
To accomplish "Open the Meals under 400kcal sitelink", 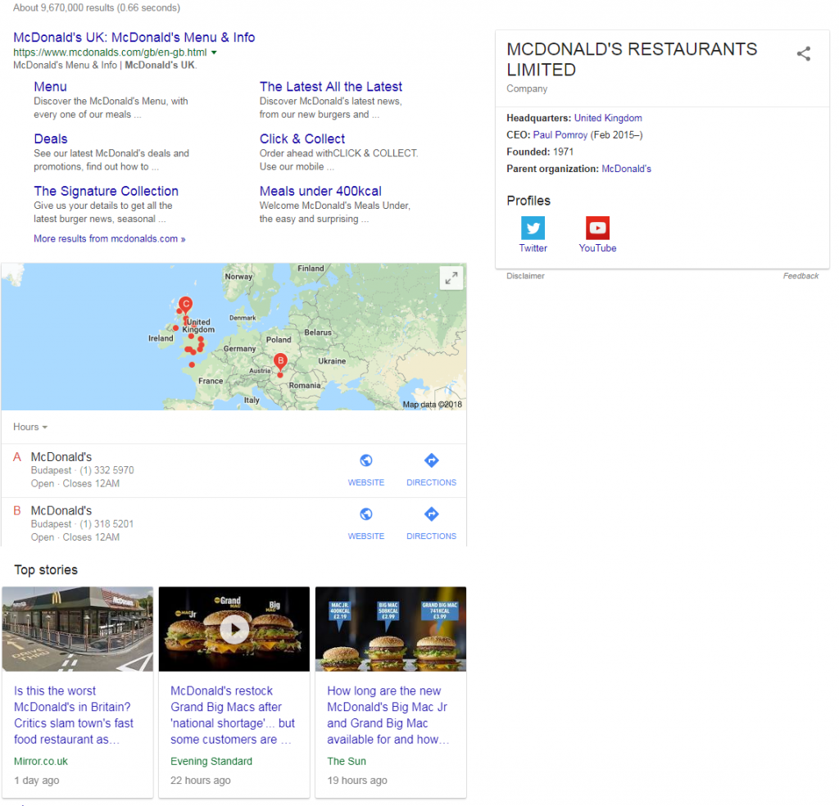I will point(320,191).
